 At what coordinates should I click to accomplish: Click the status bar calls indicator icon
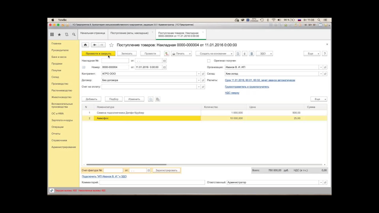click(x=52, y=191)
